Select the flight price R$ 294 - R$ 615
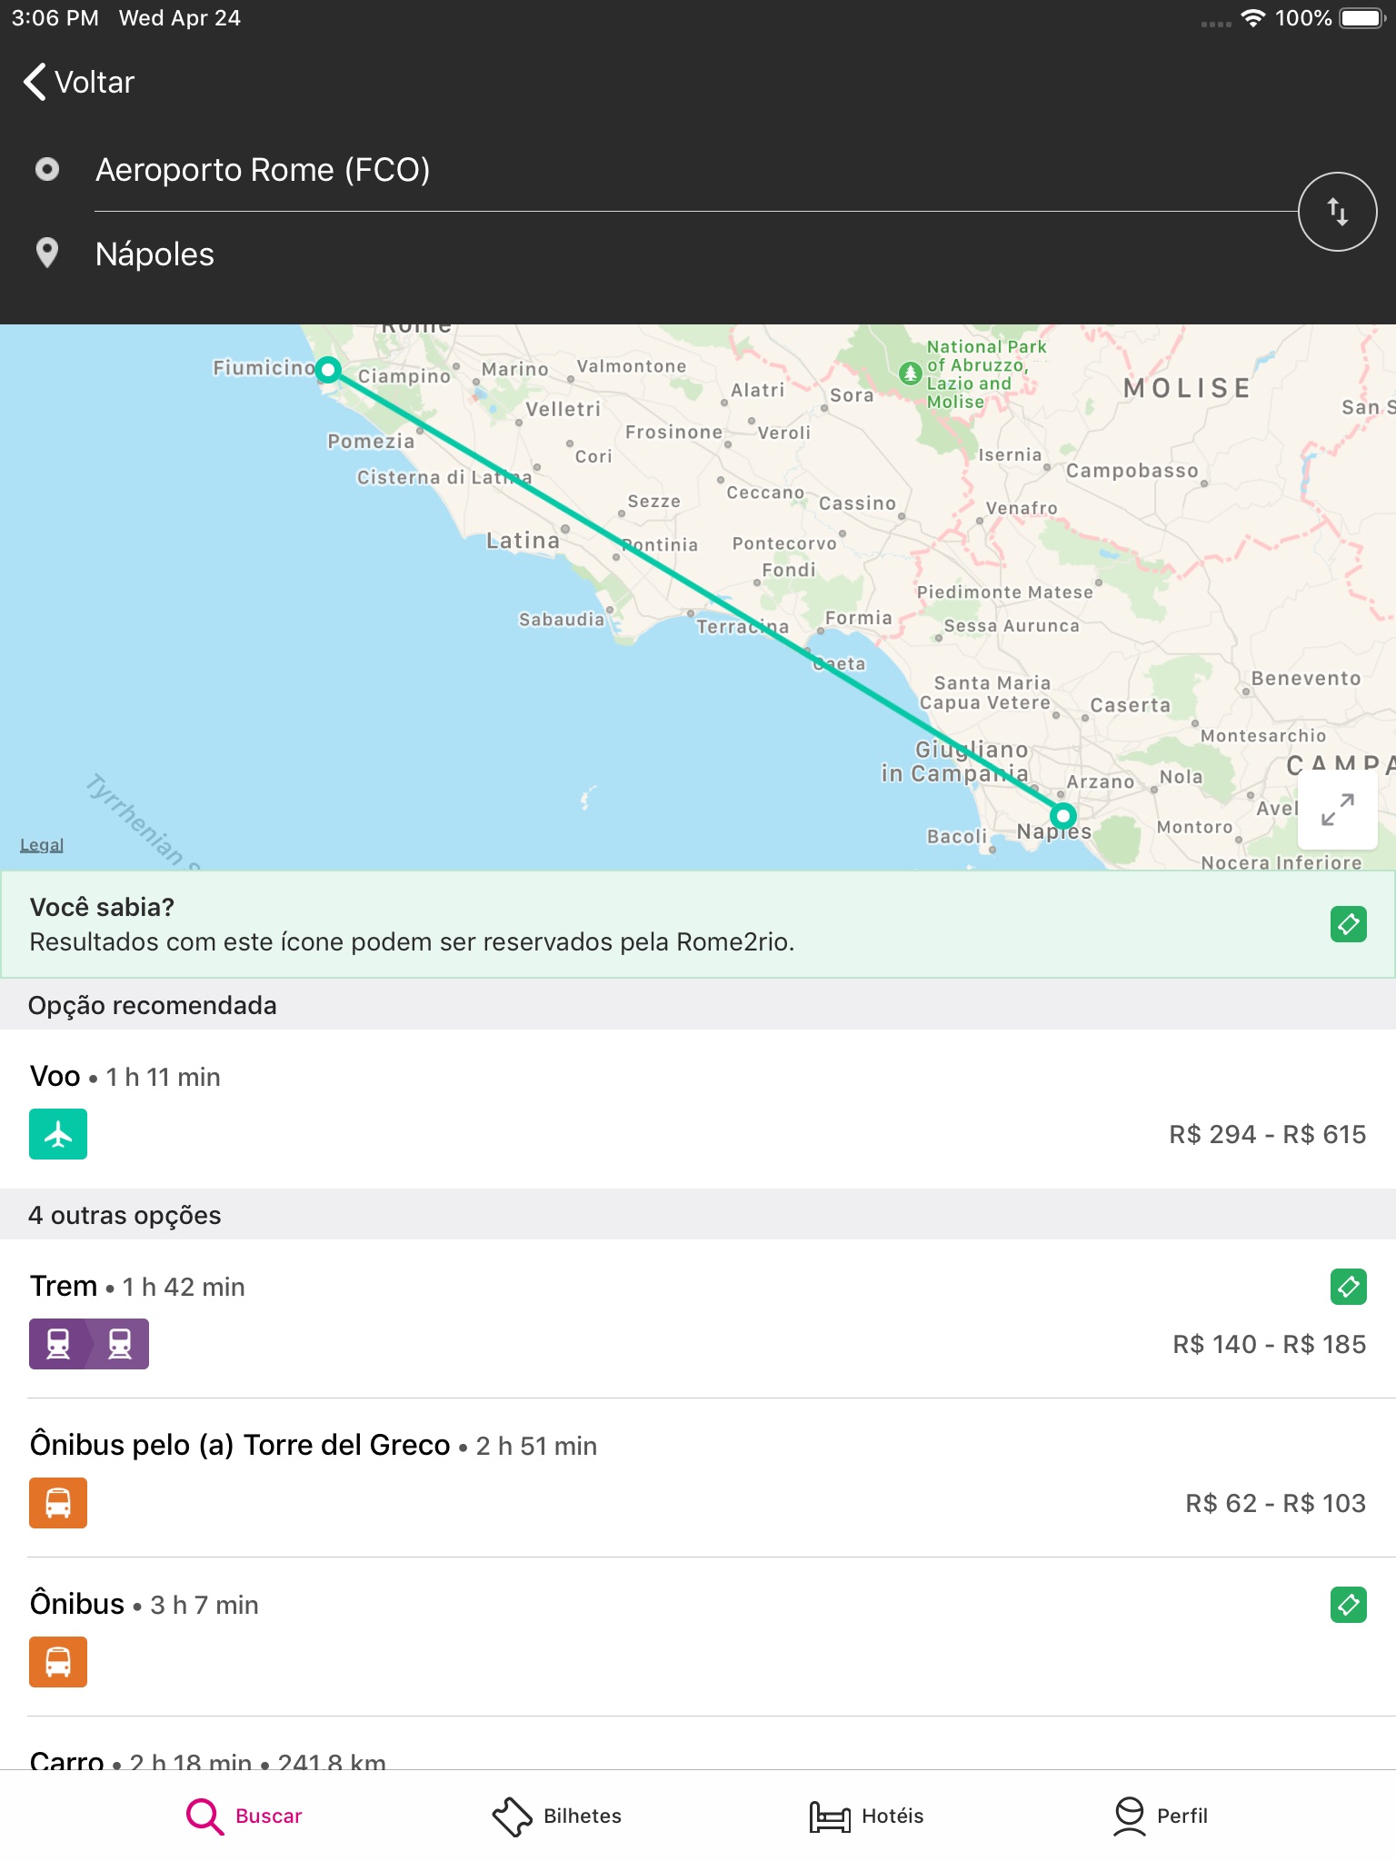The width and height of the screenshot is (1396, 1861). tap(1267, 1134)
